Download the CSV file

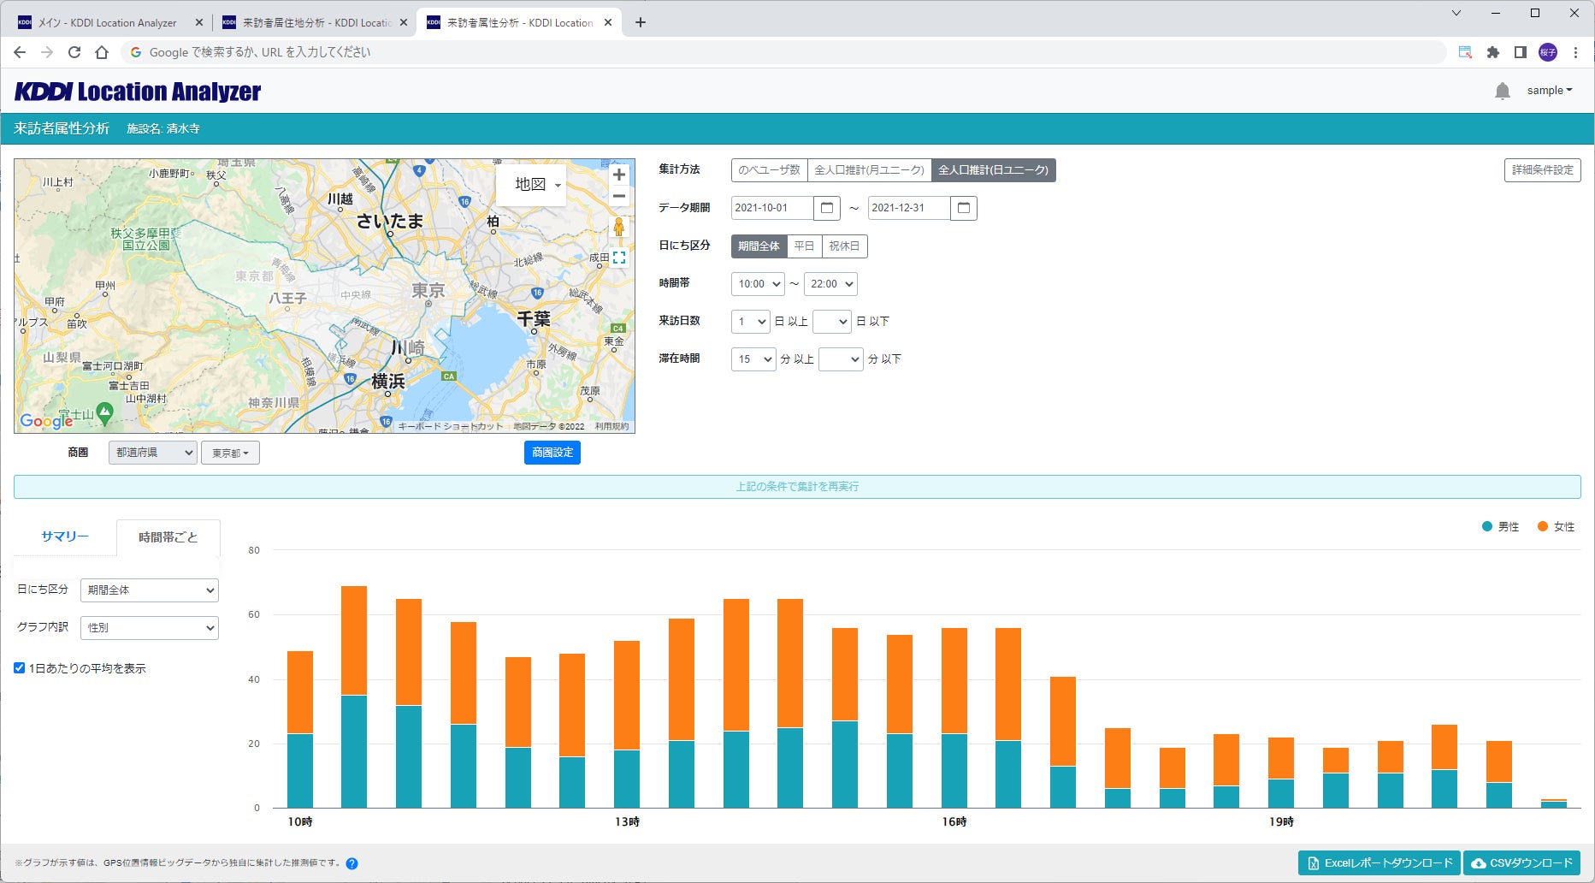coord(1521,863)
